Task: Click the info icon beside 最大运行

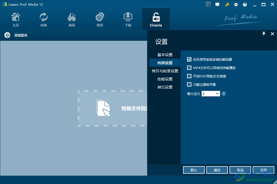Action: click(x=224, y=94)
